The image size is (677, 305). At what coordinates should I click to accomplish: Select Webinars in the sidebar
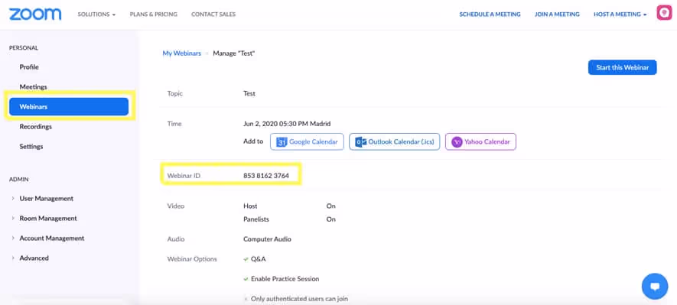pyautogui.click(x=69, y=106)
